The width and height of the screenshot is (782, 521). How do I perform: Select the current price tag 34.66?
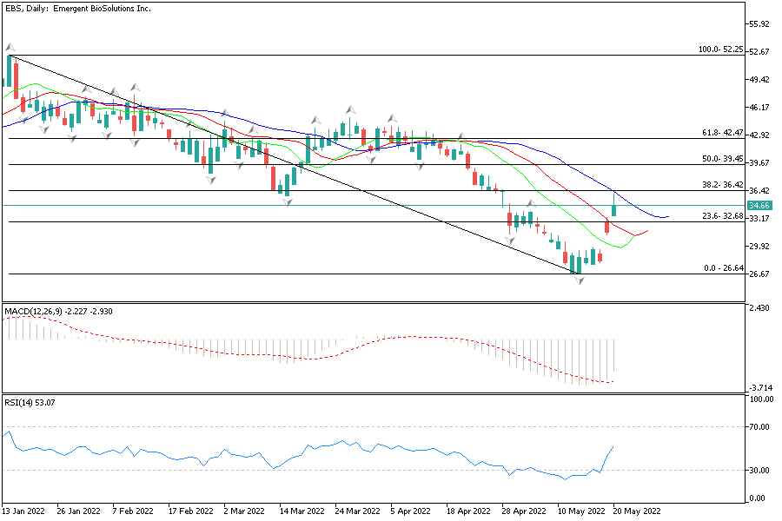coord(759,206)
